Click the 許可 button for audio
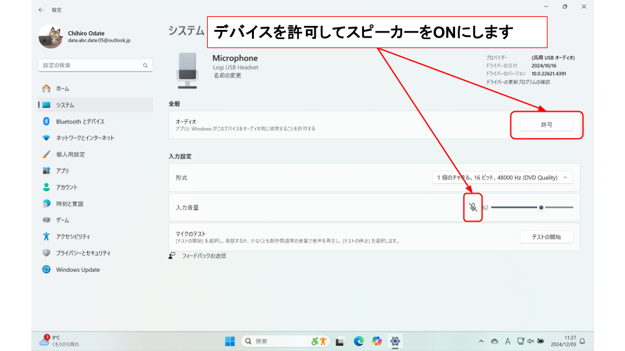 (546, 124)
